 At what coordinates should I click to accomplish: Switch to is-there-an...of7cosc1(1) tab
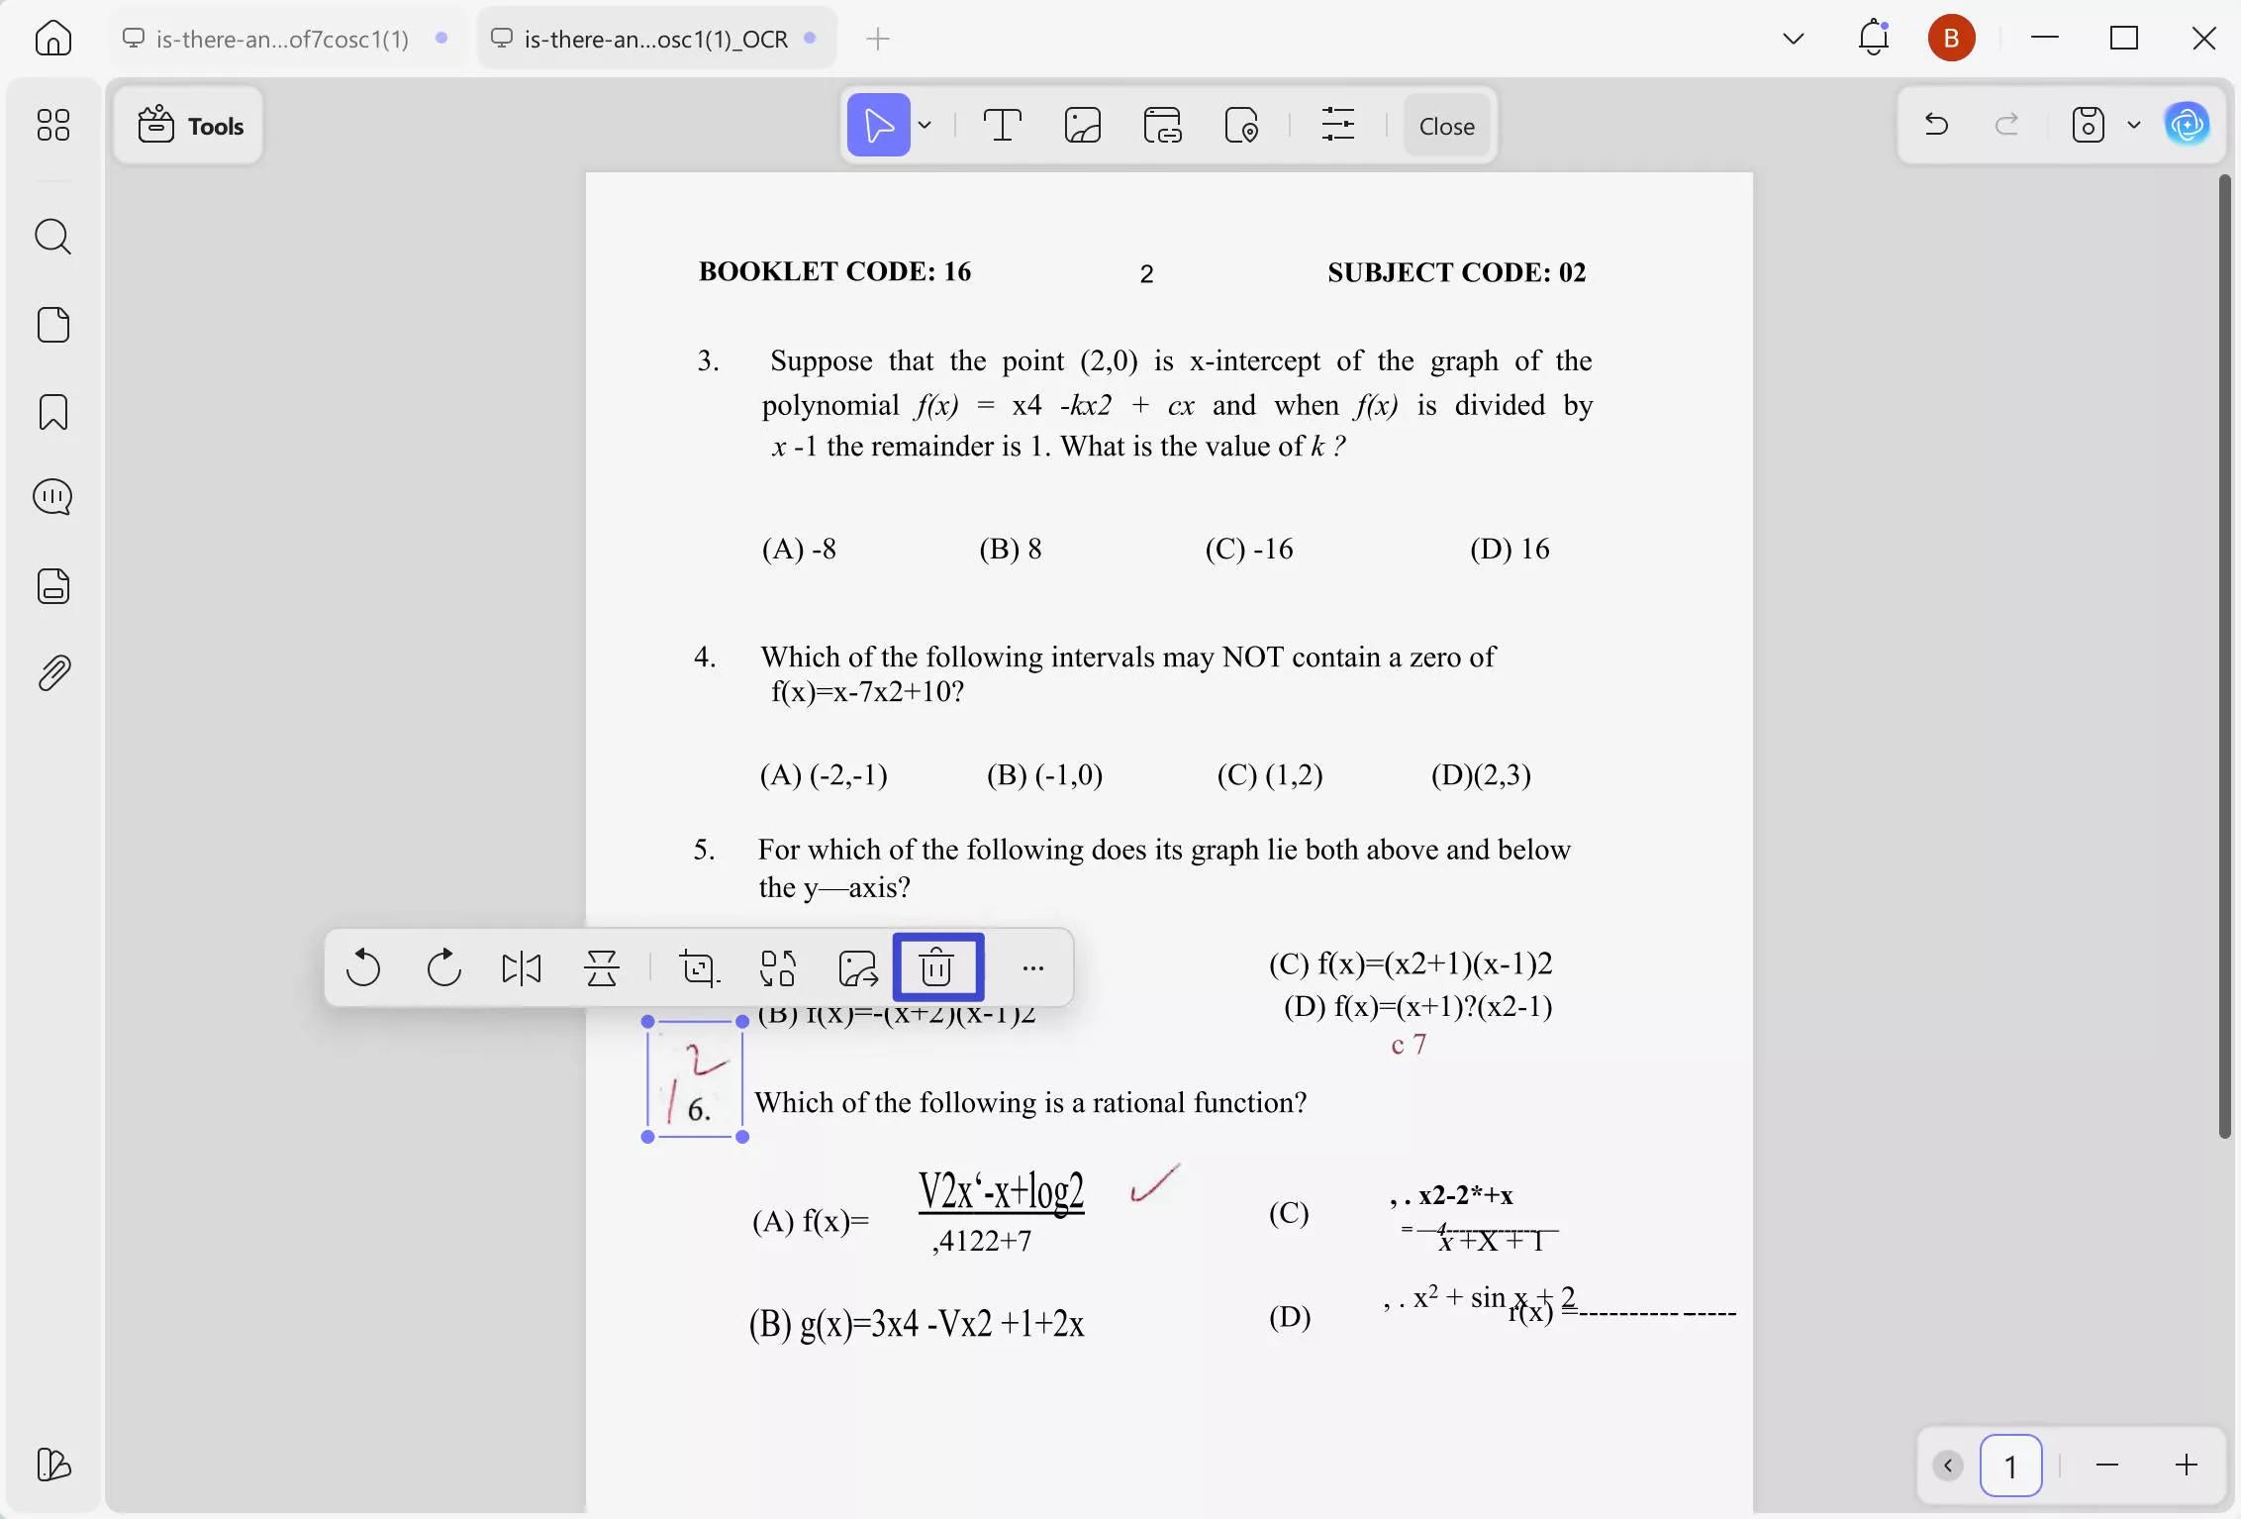pos(282,39)
